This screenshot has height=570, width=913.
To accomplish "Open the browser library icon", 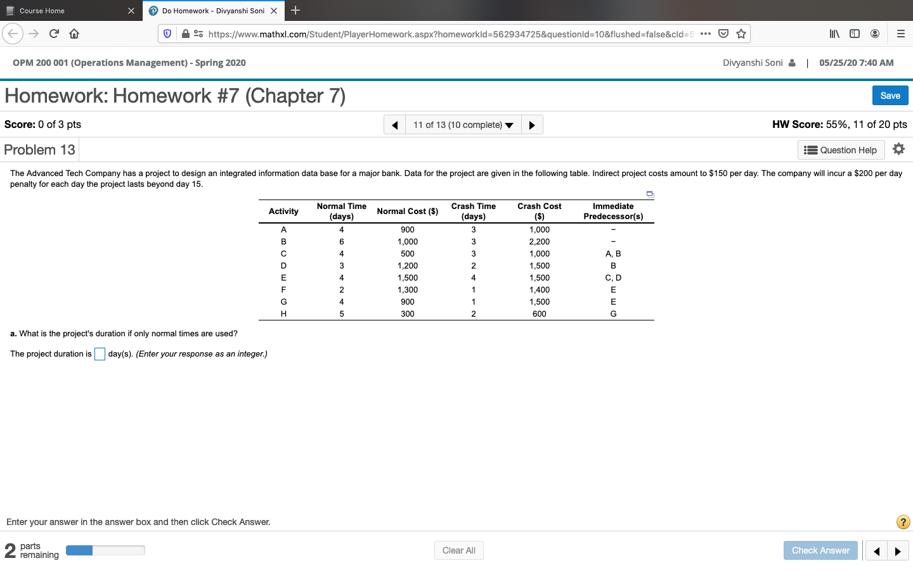I will 834,33.
